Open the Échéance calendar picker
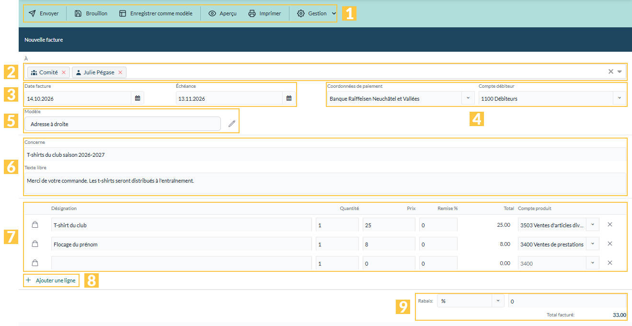The height and width of the screenshot is (326, 632). (289, 98)
